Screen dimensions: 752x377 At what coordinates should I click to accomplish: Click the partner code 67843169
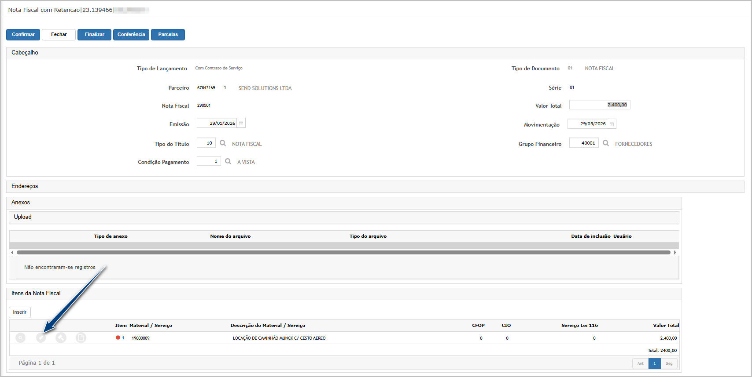(206, 88)
